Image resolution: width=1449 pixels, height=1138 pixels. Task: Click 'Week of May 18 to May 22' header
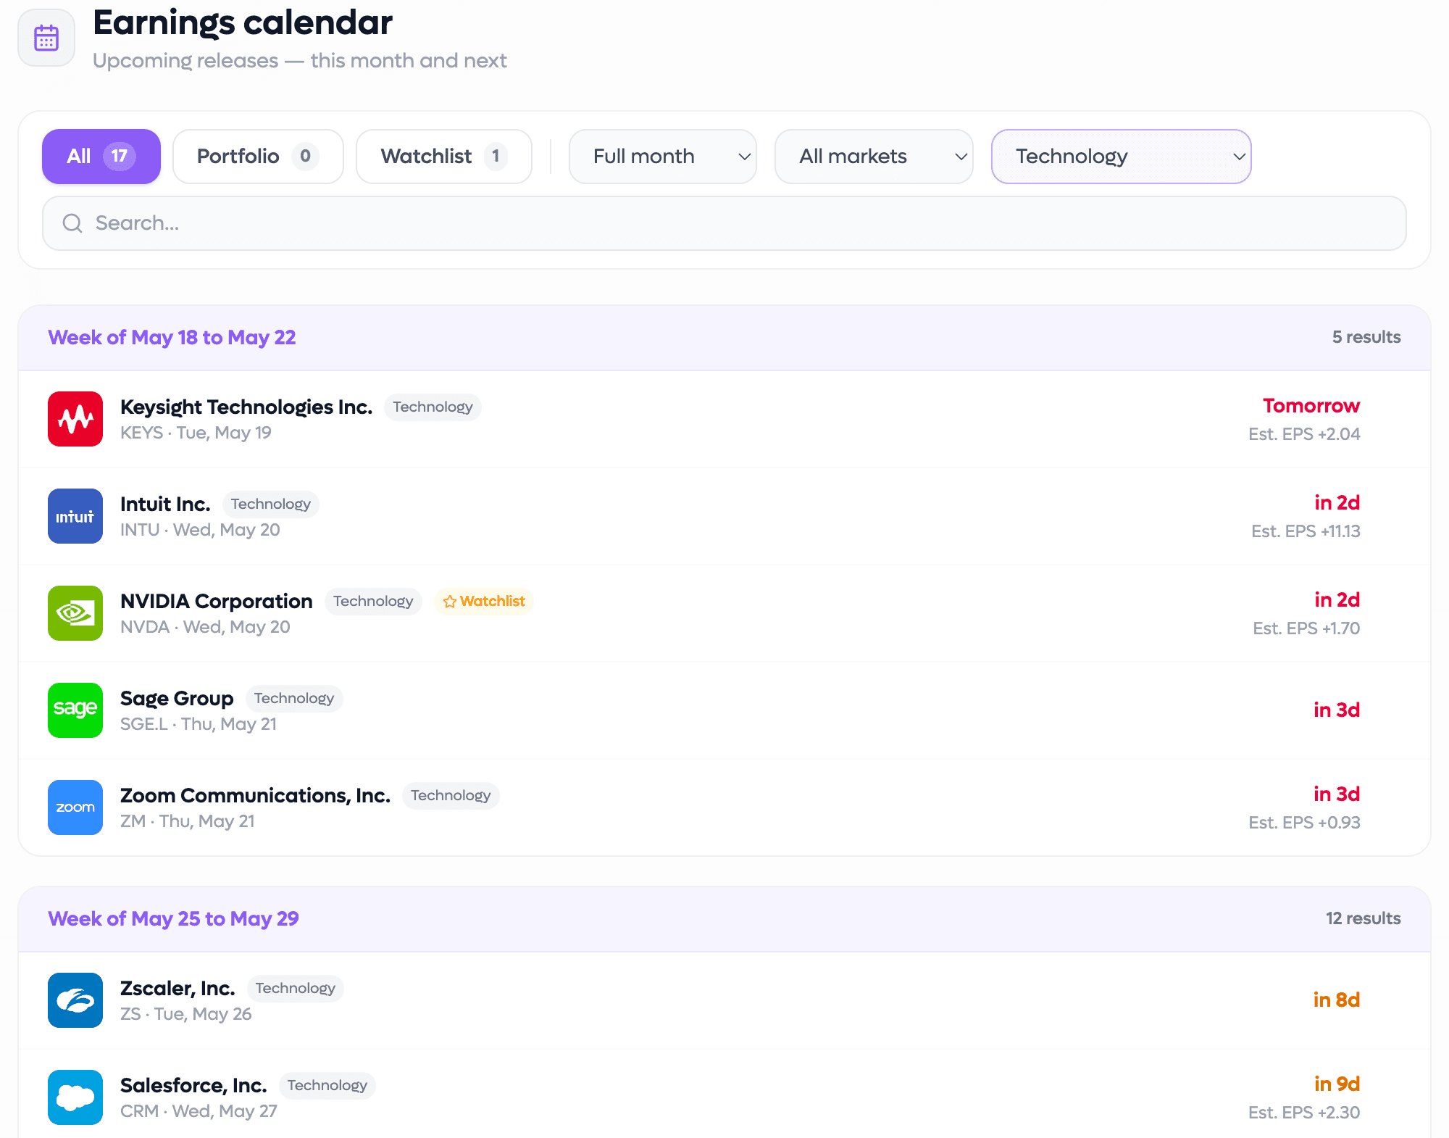[172, 338]
